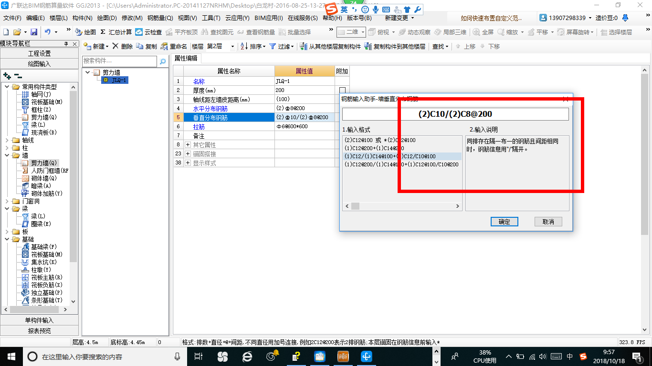Expand the 显示样式 property group

188,163
